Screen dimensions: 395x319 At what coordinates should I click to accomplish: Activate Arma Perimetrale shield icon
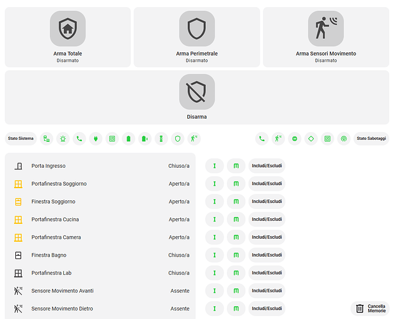tap(197, 29)
